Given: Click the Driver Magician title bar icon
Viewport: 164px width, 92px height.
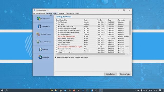Looking at the screenshot, I should [x=34, y=10].
